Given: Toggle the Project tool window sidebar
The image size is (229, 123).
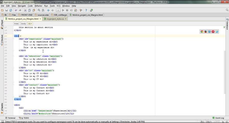Looking at the screenshot, I should [2, 23].
